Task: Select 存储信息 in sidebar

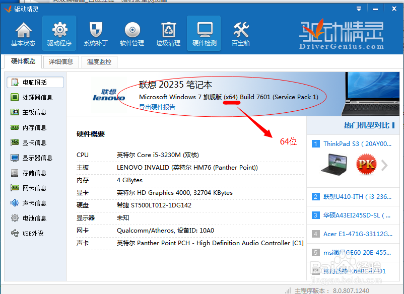Action: 35,173
